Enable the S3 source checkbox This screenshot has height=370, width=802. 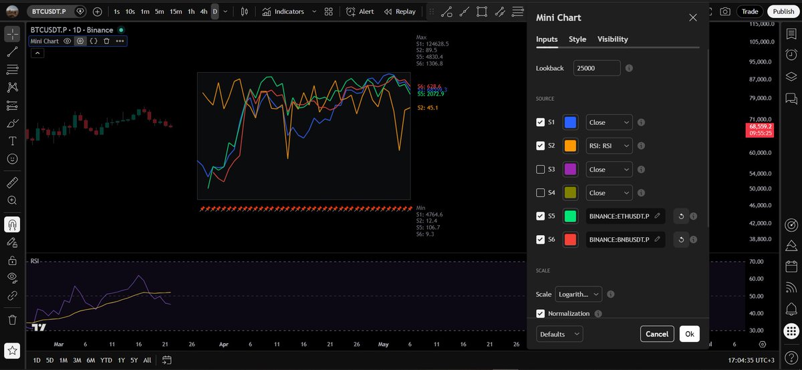(541, 169)
